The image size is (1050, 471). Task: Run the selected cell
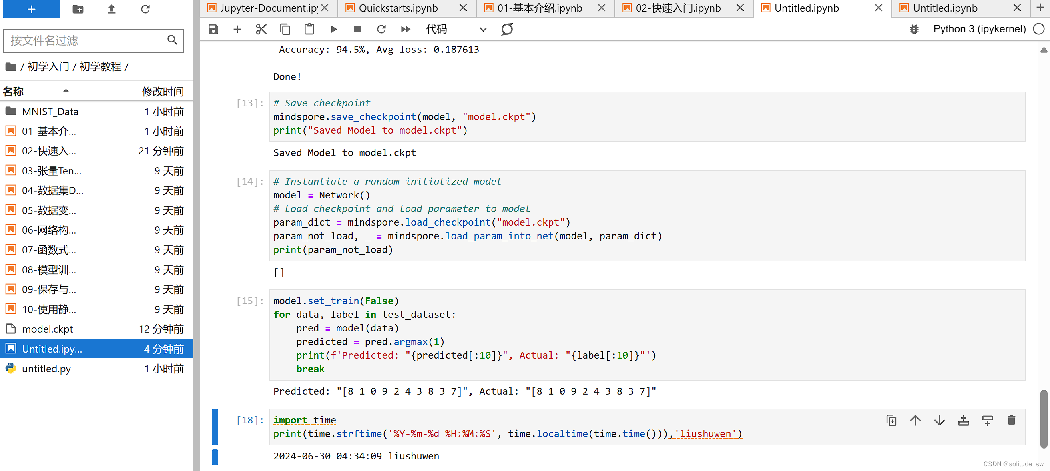coord(333,29)
